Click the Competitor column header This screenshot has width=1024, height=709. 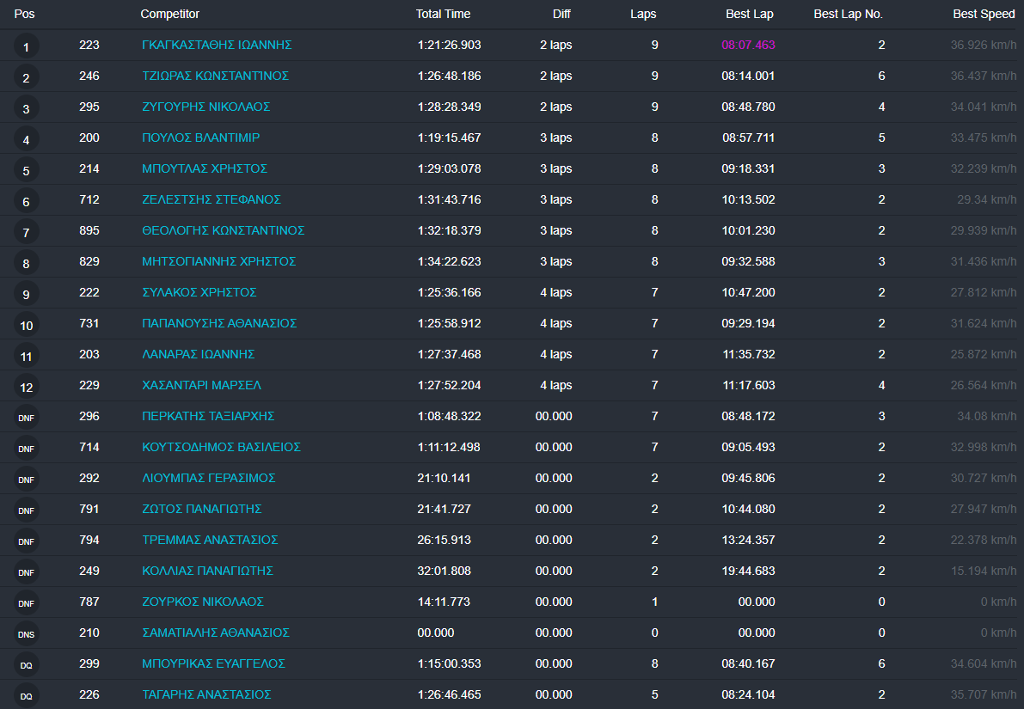[x=169, y=15]
